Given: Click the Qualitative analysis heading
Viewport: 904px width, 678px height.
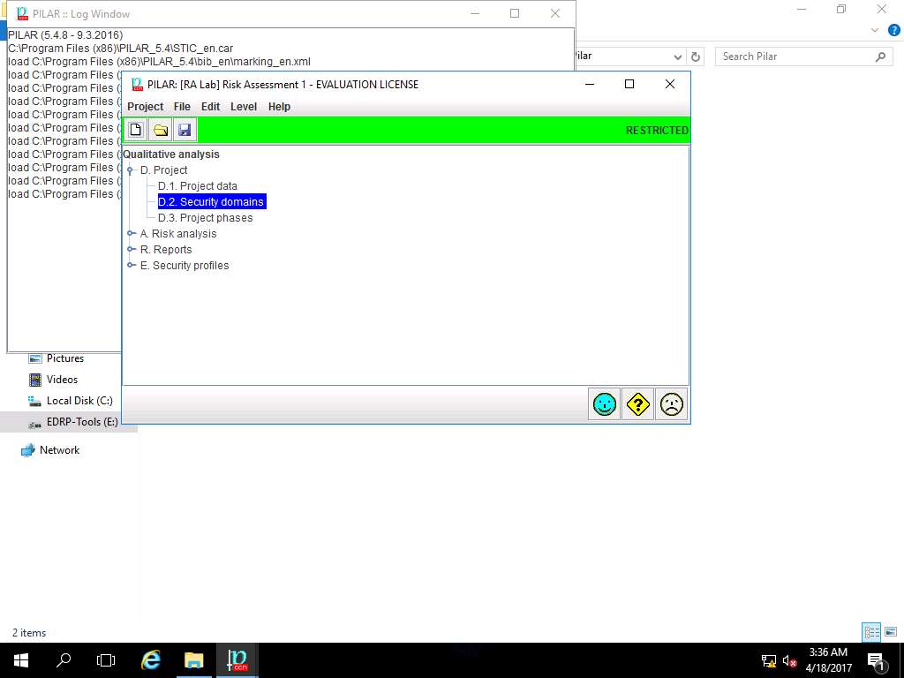Looking at the screenshot, I should pos(171,154).
